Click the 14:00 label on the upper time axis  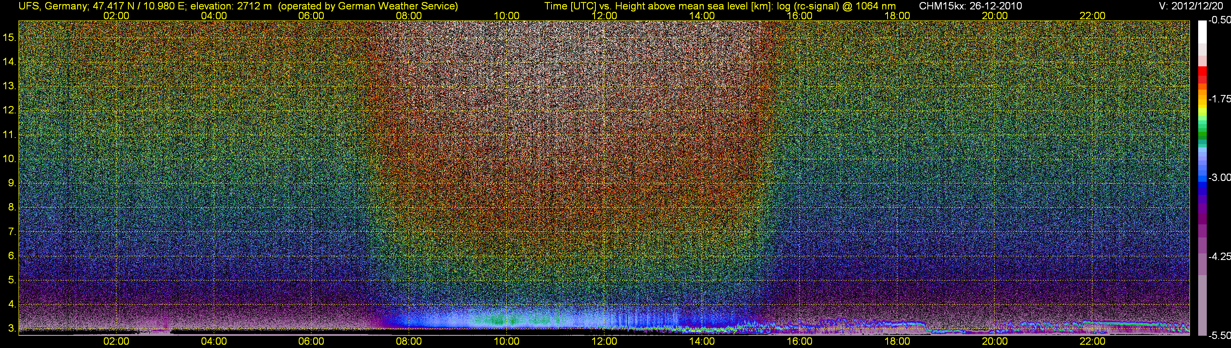pos(702,16)
